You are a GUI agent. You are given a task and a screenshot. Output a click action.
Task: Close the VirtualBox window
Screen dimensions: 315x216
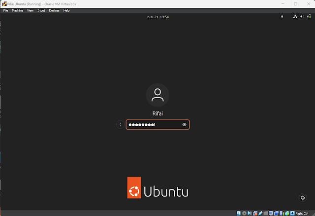pos(309,4)
